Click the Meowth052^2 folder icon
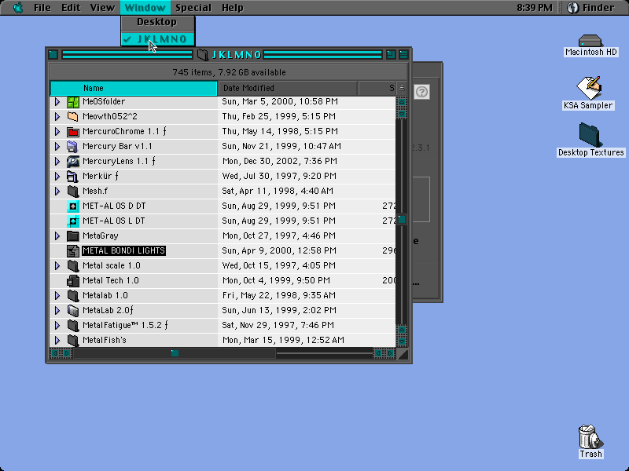The image size is (629, 471). tap(72, 116)
